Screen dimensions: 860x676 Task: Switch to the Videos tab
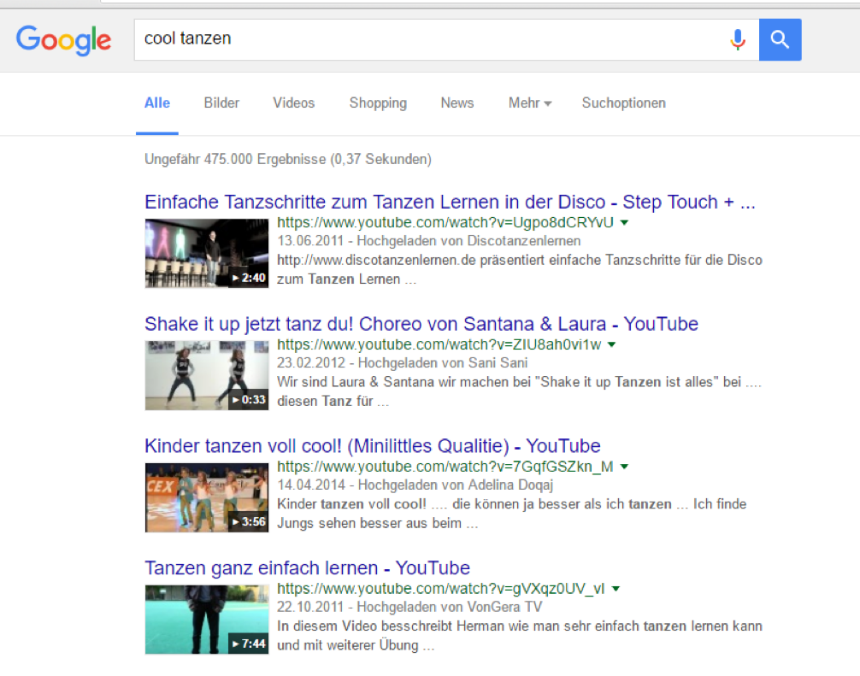(293, 103)
